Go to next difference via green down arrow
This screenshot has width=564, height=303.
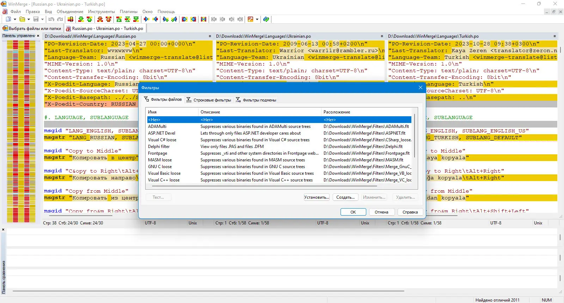pos(81,19)
